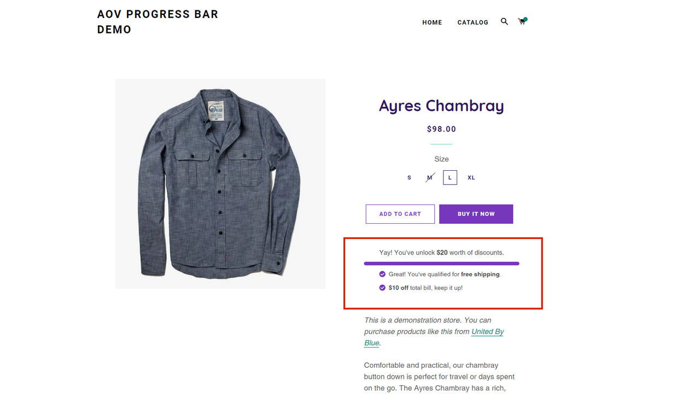Image resolution: width=700 pixels, height=394 pixels.
Task: Open the shopping cart icon
Action: tap(522, 22)
